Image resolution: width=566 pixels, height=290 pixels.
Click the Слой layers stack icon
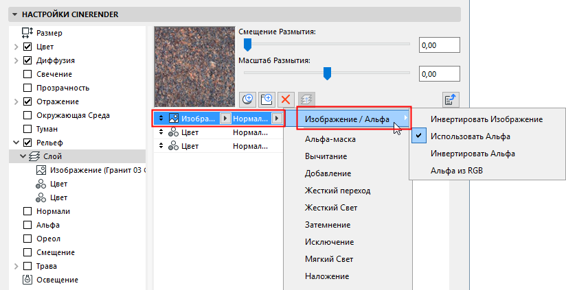point(34,156)
